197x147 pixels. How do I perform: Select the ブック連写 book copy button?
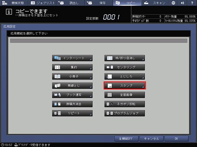pyautogui.click(x=72, y=95)
